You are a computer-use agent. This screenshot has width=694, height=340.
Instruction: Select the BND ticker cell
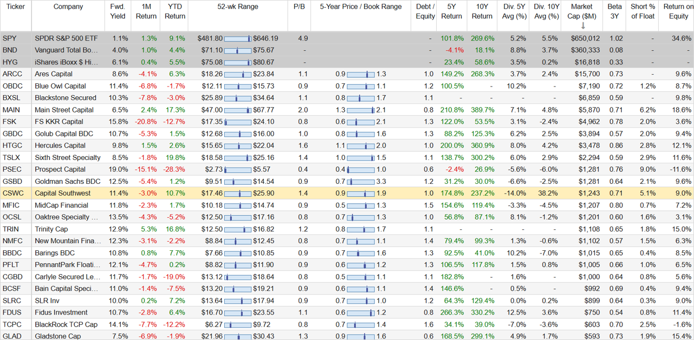(x=10, y=50)
